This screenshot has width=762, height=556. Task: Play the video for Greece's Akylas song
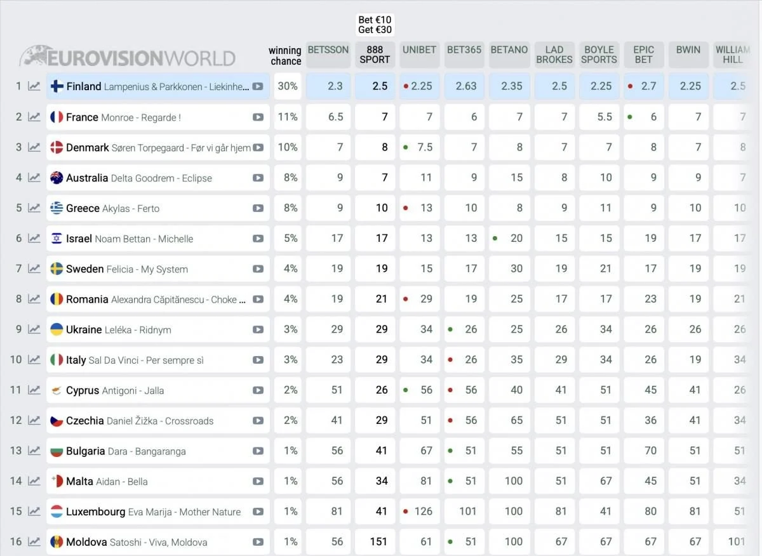click(x=258, y=208)
